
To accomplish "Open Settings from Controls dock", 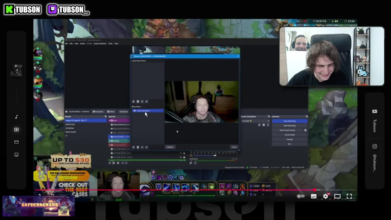I will coord(290,139).
